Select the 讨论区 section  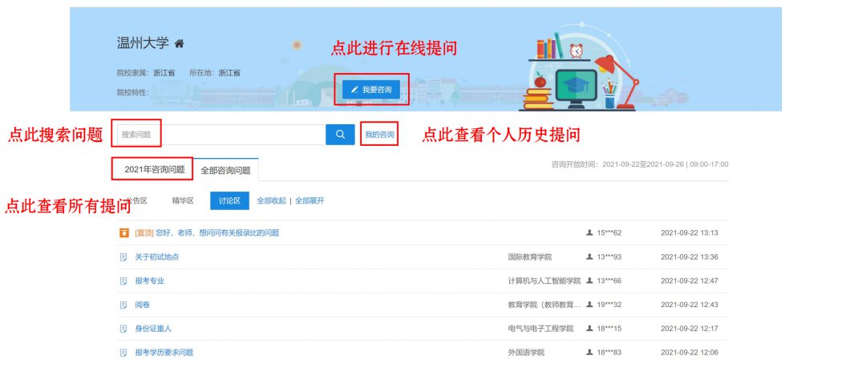(229, 200)
